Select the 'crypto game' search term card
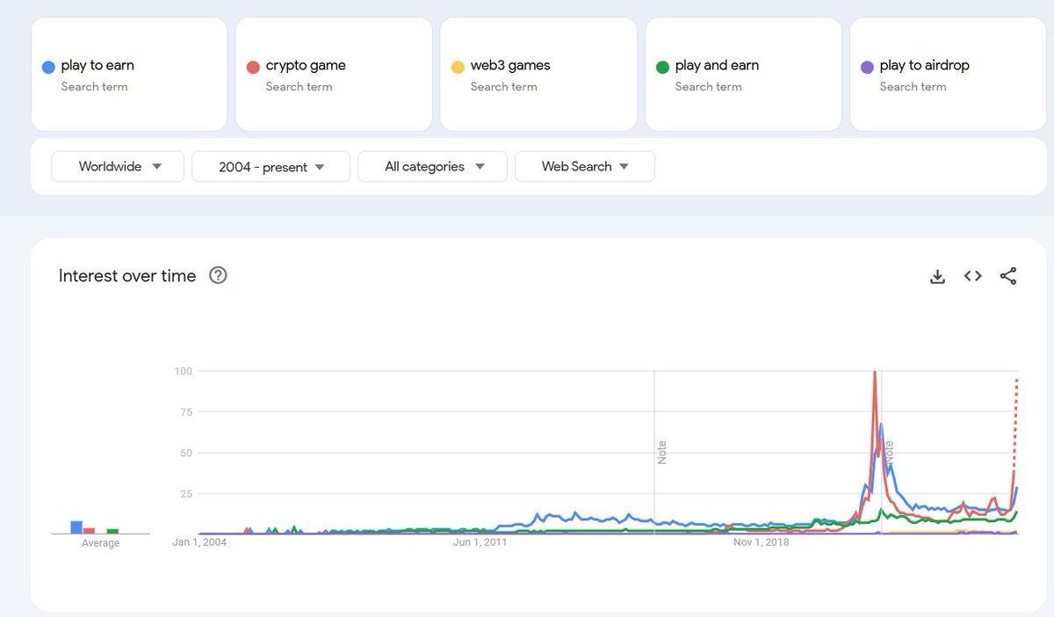This screenshot has height=617, width=1054. pos(334,74)
